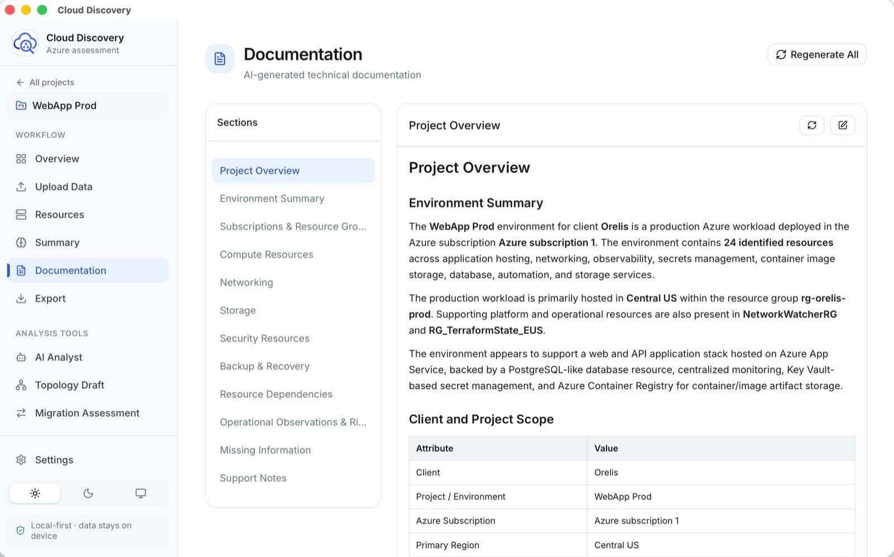This screenshot has height=557, width=894.
Task: Select Environment Summary section
Action: point(293,199)
